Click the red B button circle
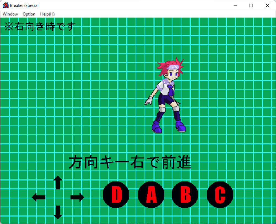 pyautogui.click(x=185, y=195)
